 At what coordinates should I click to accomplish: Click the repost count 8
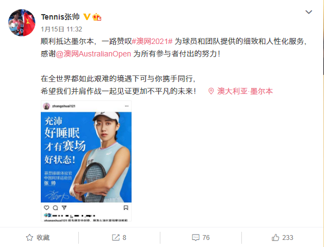click(124, 238)
